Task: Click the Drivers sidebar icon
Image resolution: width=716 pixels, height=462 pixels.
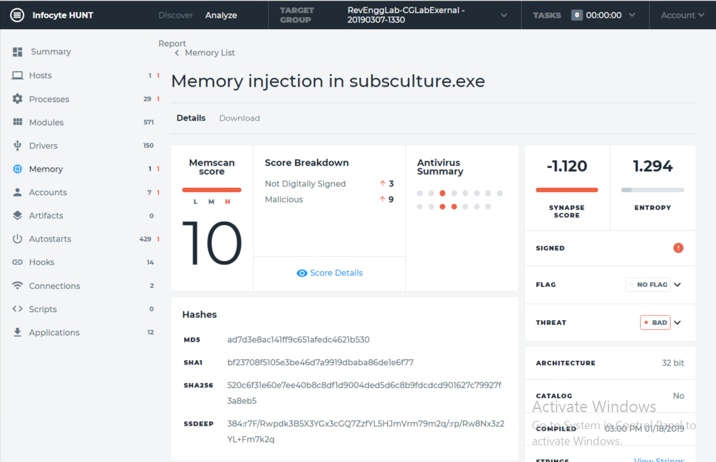Action: (x=18, y=145)
